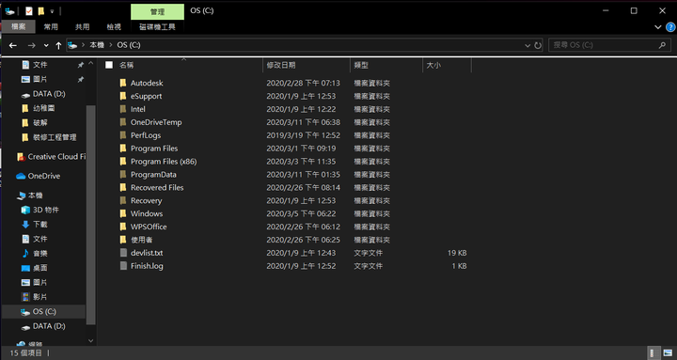Open the 共用 ribbon tab
The width and height of the screenshot is (677, 360).
click(82, 26)
